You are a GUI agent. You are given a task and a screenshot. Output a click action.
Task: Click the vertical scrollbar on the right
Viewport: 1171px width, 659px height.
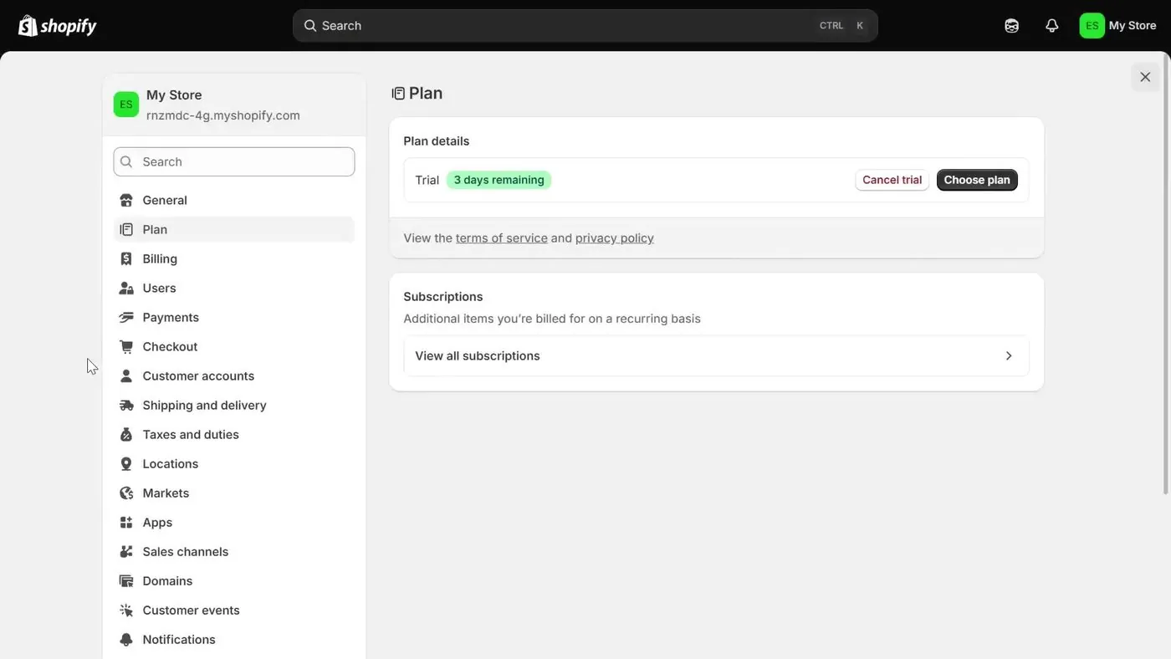pos(1167,276)
